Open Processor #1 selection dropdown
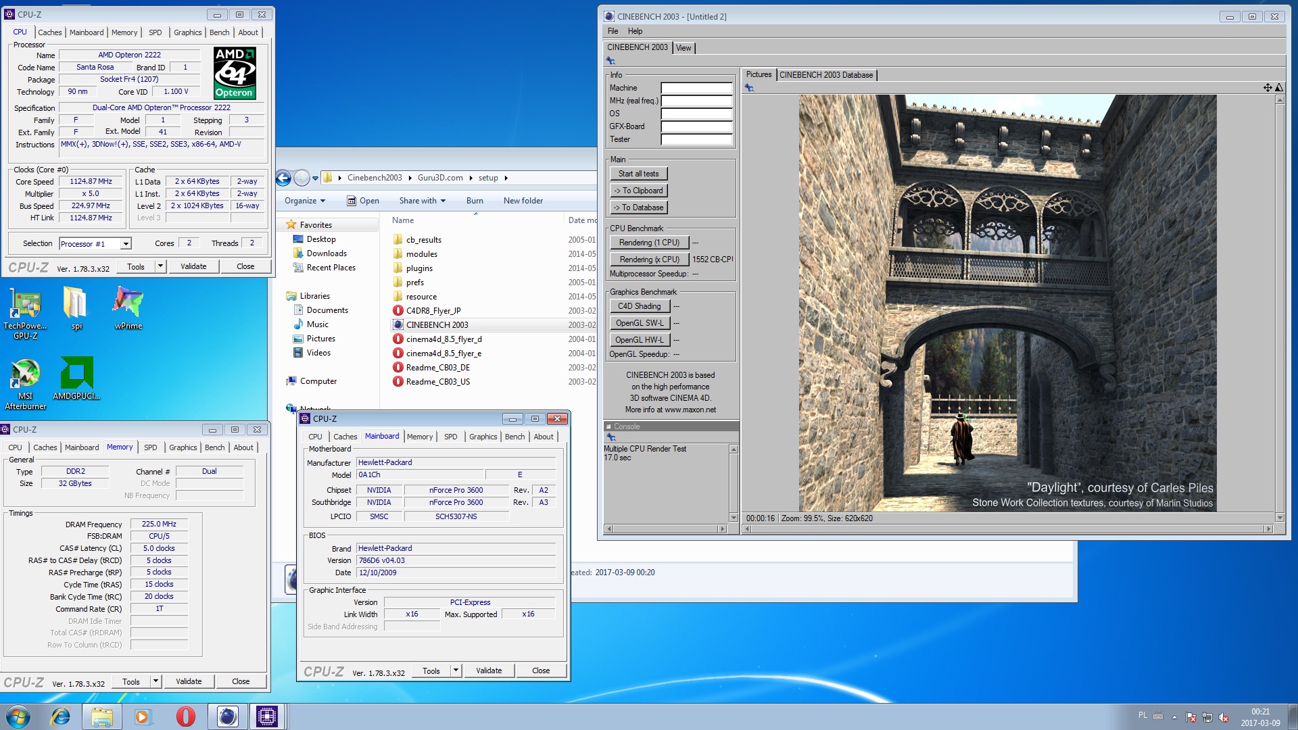Image resolution: width=1298 pixels, height=730 pixels. (126, 244)
